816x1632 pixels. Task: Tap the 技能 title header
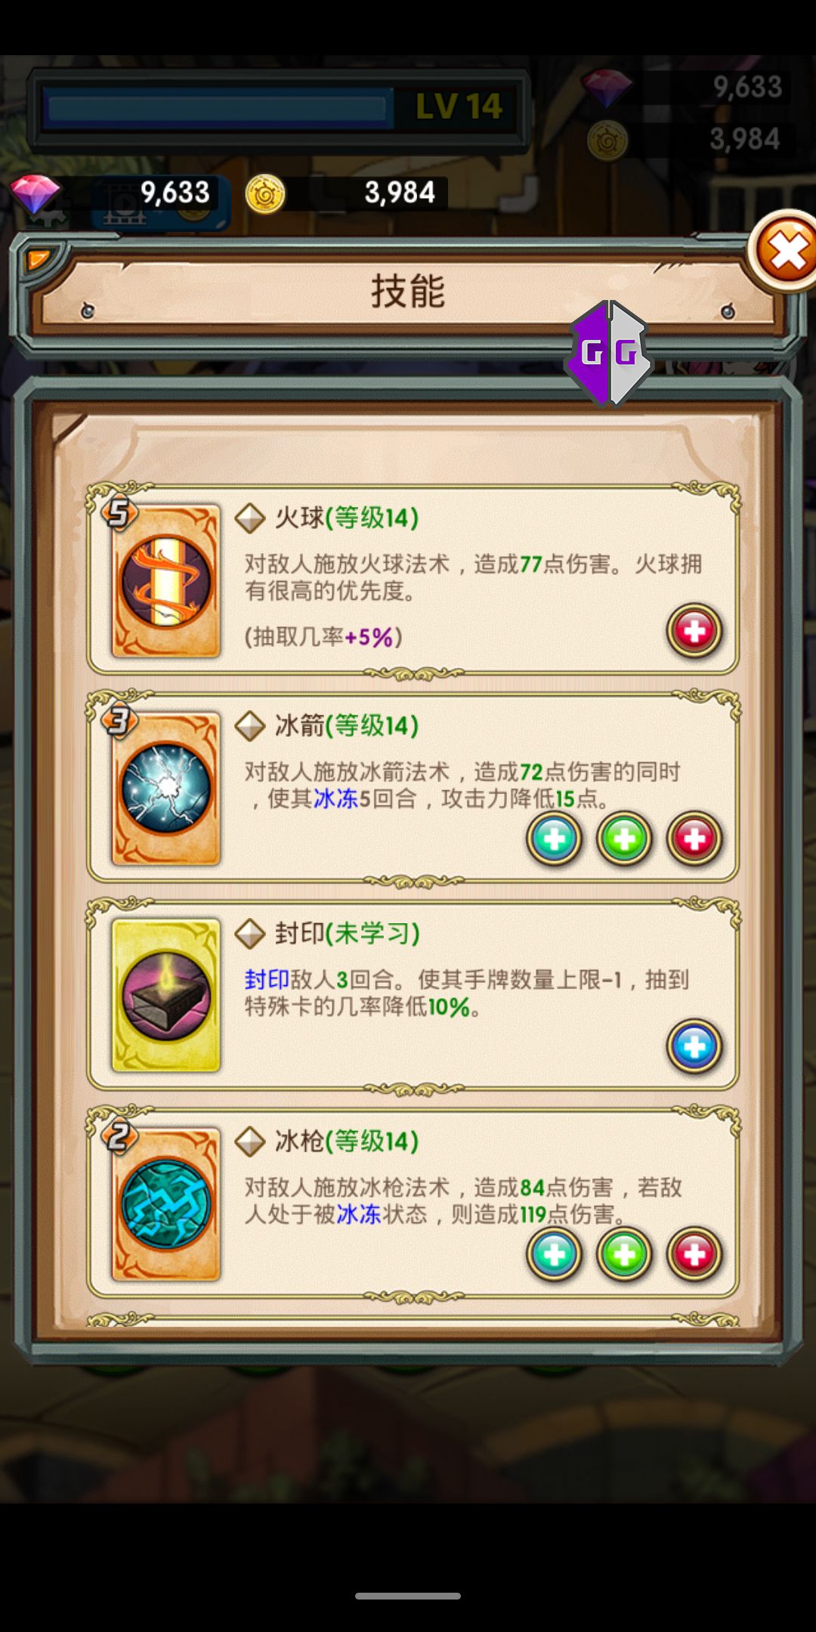[x=408, y=291]
